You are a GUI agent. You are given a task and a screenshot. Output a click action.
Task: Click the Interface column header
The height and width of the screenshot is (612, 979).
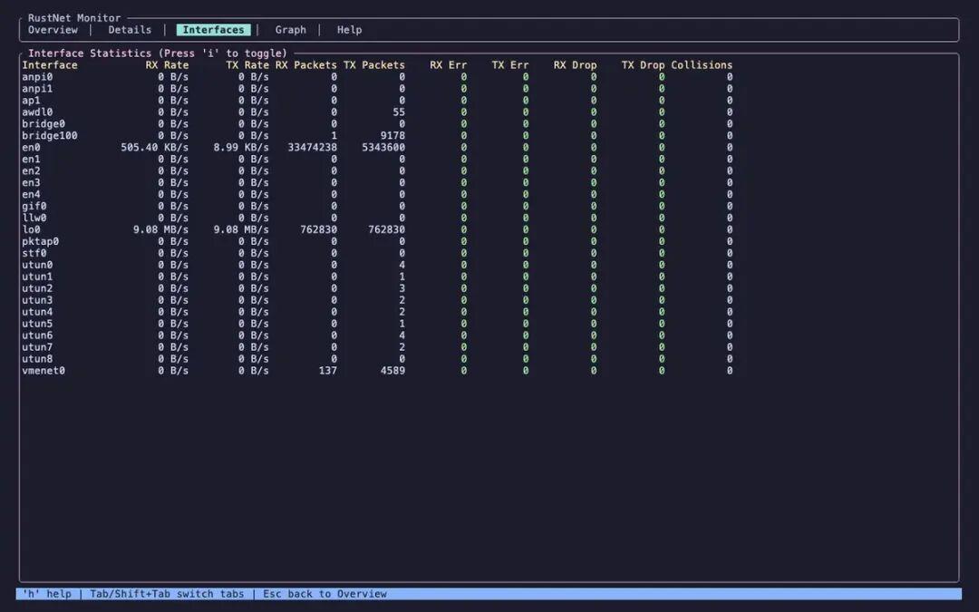(50, 65)
